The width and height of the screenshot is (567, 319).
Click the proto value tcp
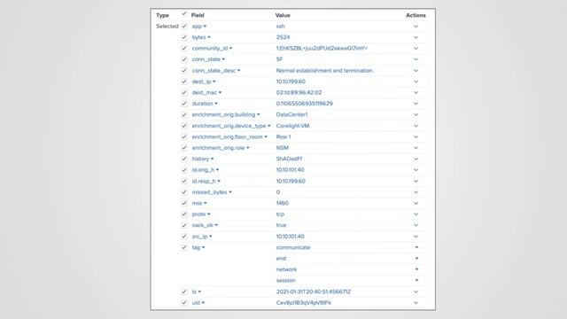(x=280, y=214)
